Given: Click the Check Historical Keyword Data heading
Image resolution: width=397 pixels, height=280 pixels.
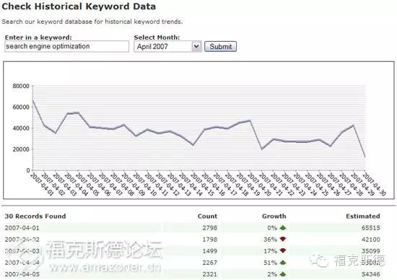Looking at the screenshot, I should click(79, 6).
